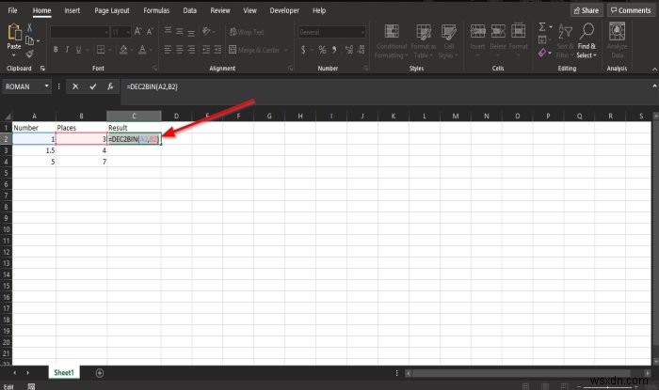The height and width of the screenshot is (390, 659).
Task: Open Format as Table gallery
Action: (424, 41)
